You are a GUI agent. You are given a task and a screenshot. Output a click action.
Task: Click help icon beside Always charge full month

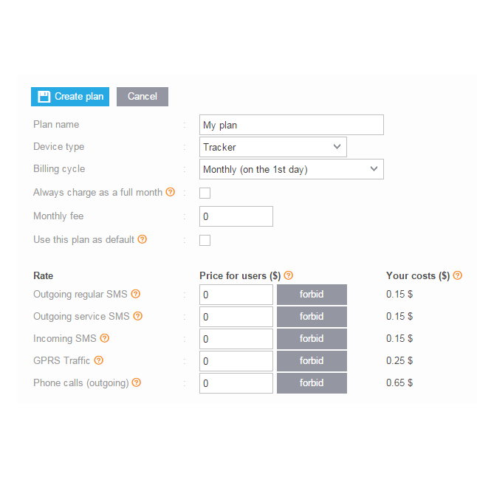171,192
